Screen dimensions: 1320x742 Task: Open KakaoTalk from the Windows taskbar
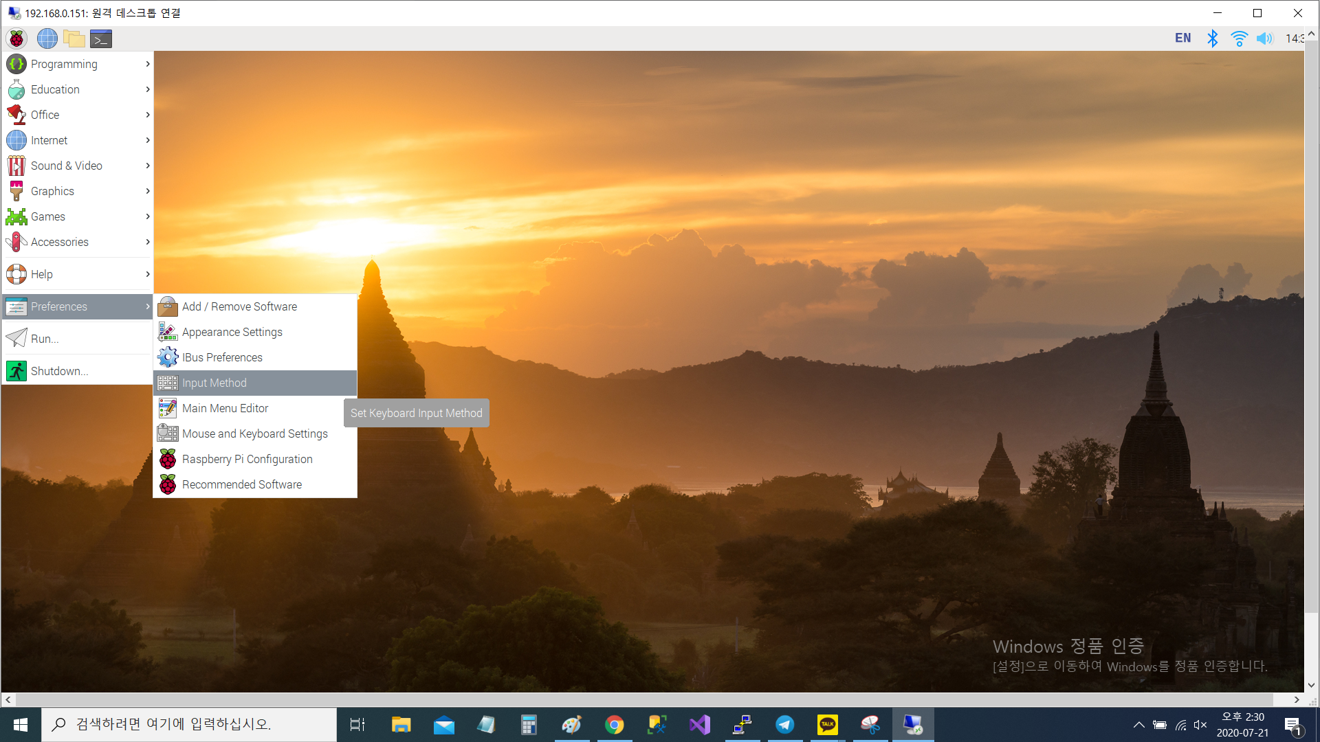click(x=827, y=725)
